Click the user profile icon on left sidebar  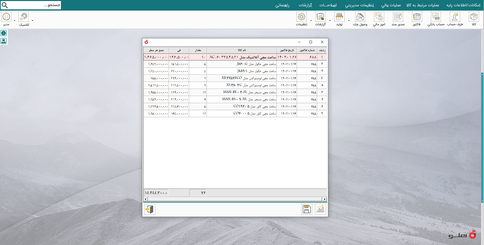[x=4, y=41]
